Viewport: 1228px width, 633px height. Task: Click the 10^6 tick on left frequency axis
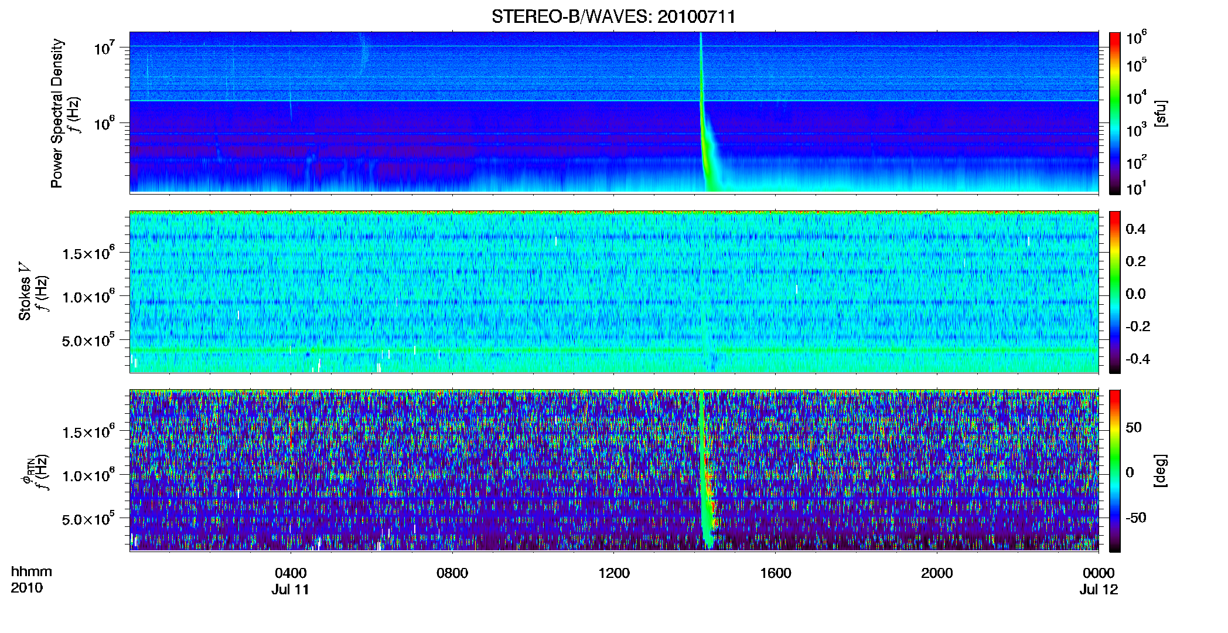[104, 124]
